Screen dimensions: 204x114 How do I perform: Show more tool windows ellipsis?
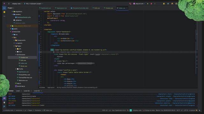[x=4, y=16]
